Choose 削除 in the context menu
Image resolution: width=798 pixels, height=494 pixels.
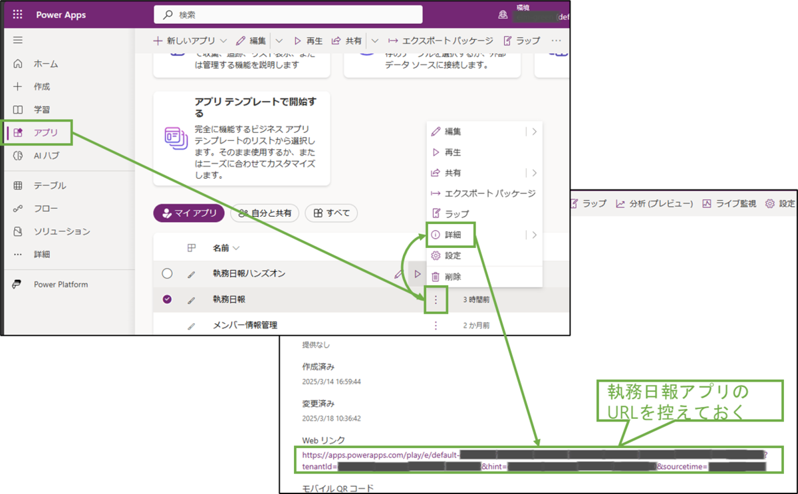pos(453,277)
